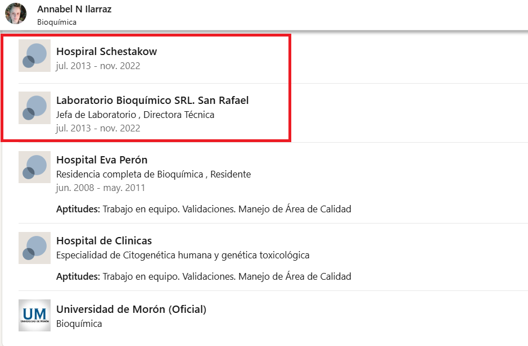Open the Hospital Eva Perón title
This screenshot has width=528, height=346.
coord(102,160)
